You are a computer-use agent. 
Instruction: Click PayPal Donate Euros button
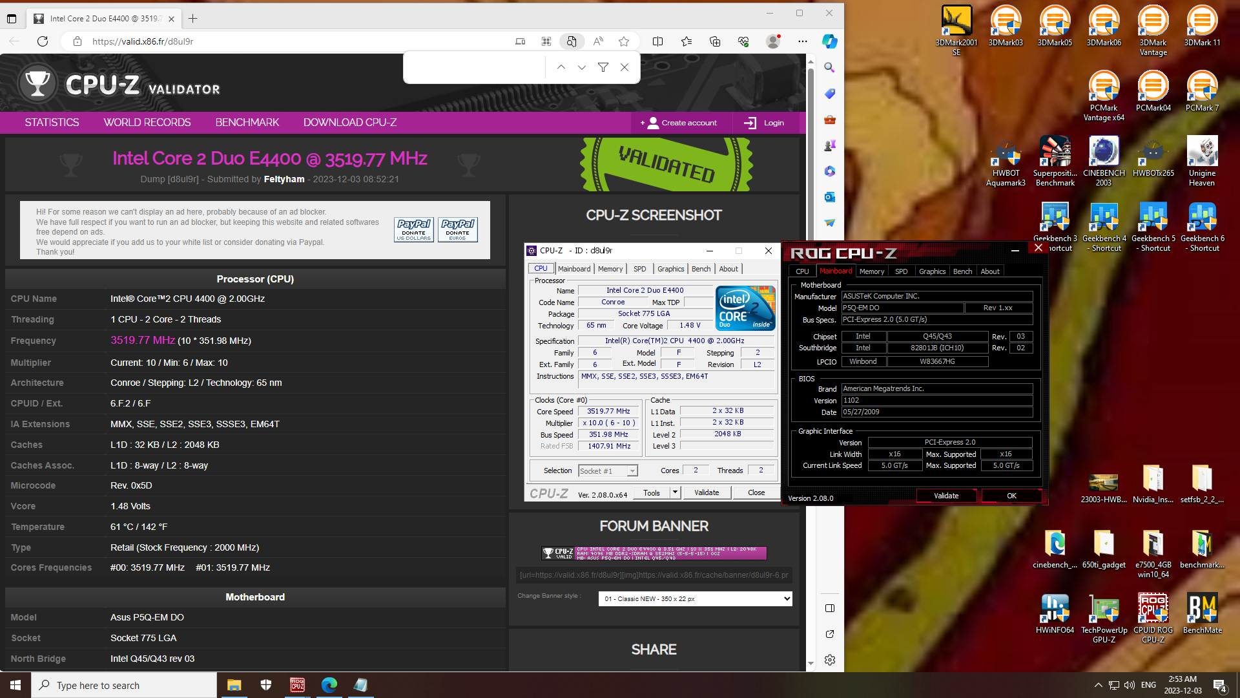pyautogui.click(x=457, y=229)
